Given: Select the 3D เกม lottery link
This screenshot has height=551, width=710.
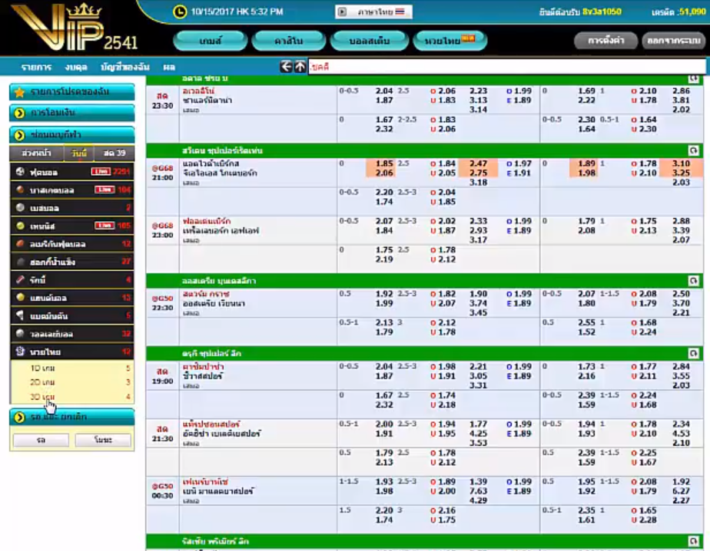Looking at the screenshot, I should click(x=43, y=397).
